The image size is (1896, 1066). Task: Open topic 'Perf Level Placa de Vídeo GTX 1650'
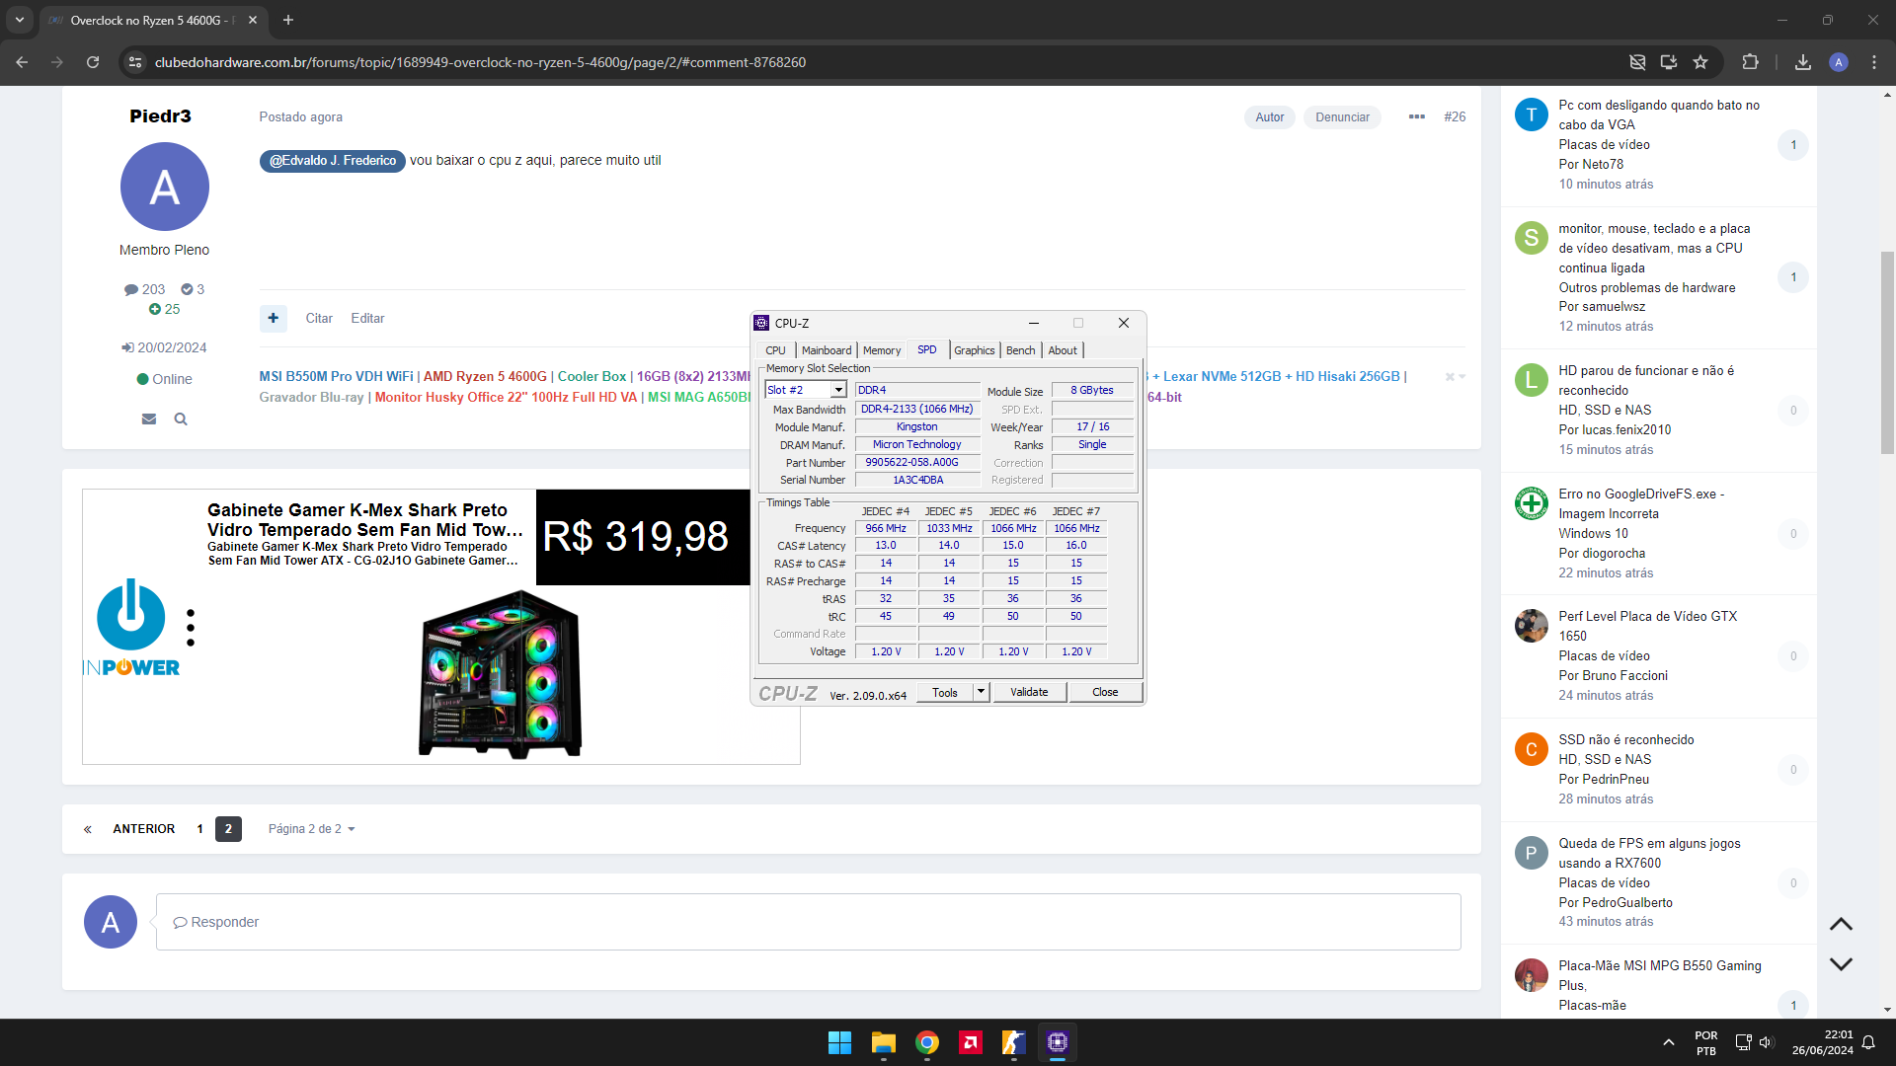[x=1647, y=626]
